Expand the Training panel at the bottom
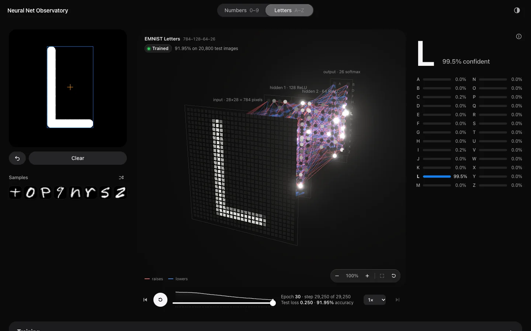The width and height of the screenshot is (531, 331). tap(265, 327)
